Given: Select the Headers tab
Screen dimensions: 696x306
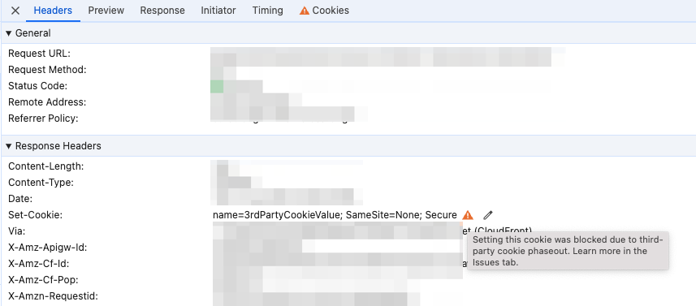Looking at the screenshot, I should pos(53,11).
